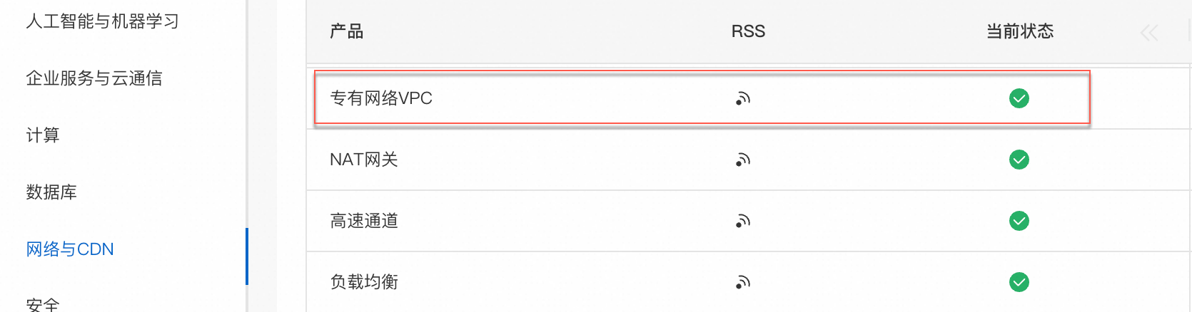Select 安全 category in sidebar
Image resolution: width=1192 pixels, height=312 pixels.
tap(43, 305)
